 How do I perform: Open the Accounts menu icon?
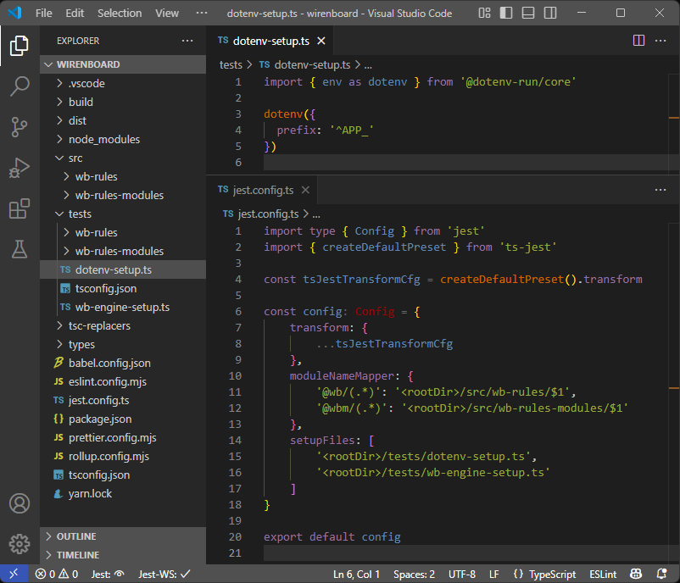coord(20,502)
